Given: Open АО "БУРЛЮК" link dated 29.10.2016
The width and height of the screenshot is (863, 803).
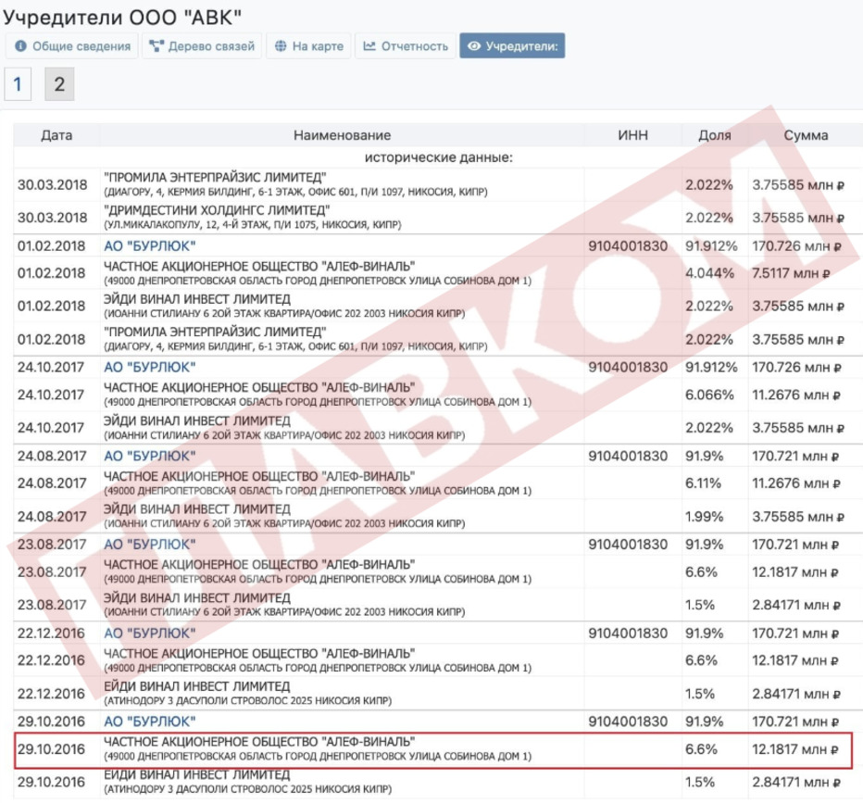Looking at the screenshot, I should [149, 721].
